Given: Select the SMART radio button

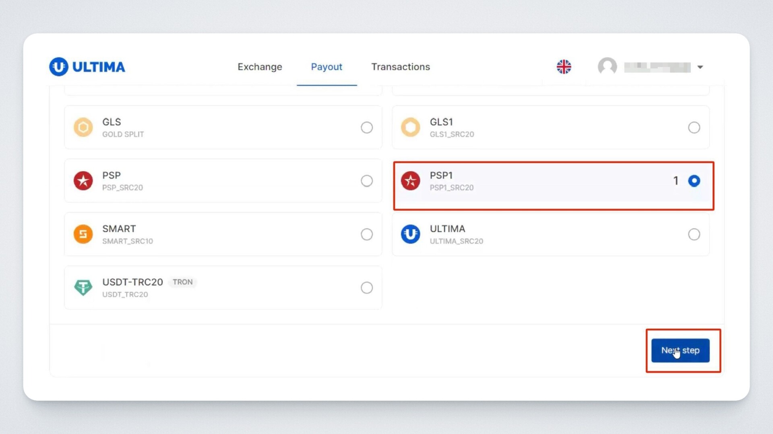Looking at the screenshot, I should coord(366,234).
